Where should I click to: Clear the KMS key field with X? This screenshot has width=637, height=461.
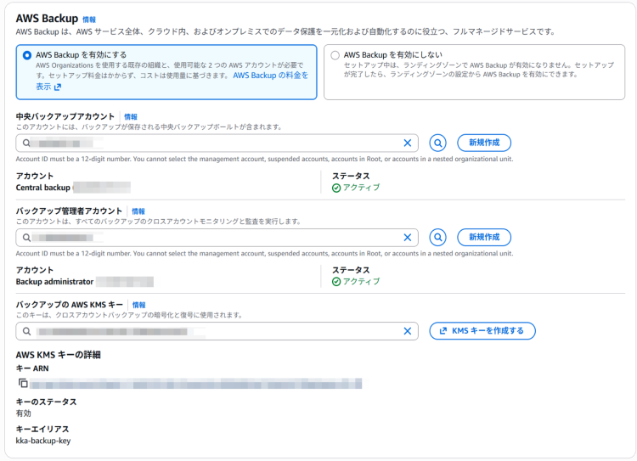[407, 331]
